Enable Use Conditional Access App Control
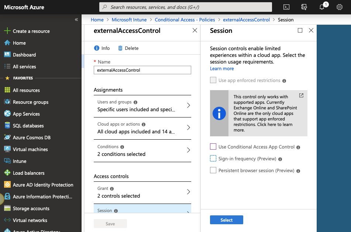Viewport: 351px width, 232px height. click(213, 147)
